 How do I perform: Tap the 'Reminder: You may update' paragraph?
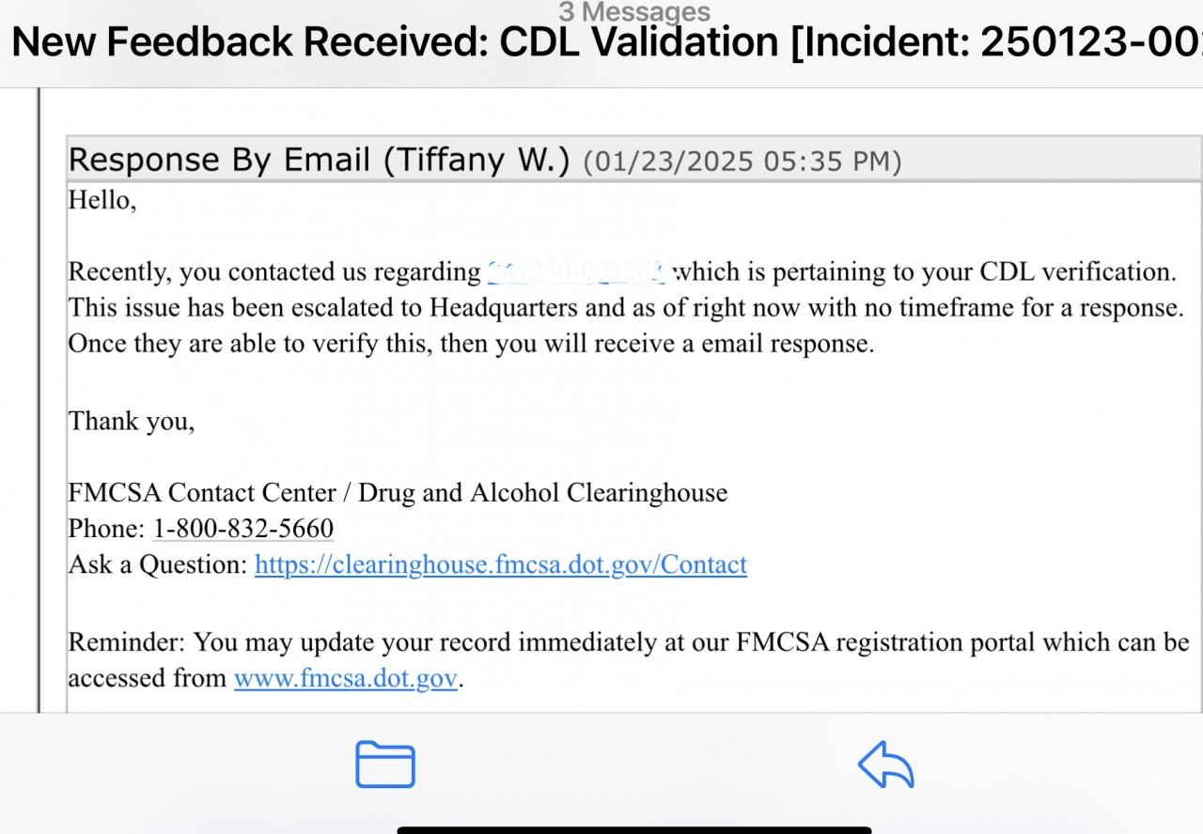coord(629,660)
